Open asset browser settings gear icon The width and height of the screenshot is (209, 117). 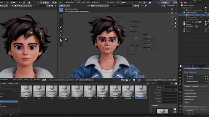[x=176, y=83]
